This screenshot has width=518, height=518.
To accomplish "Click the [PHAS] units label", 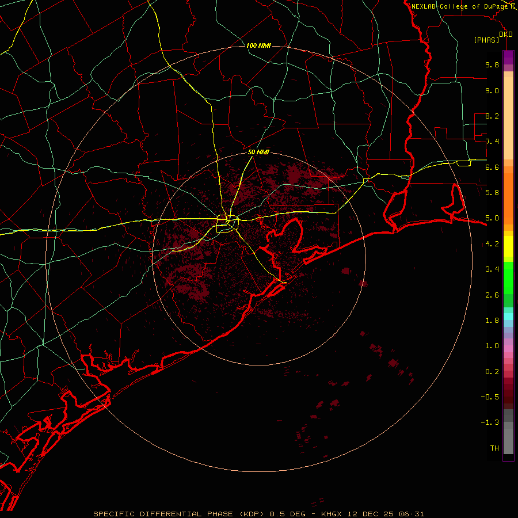I will pos(486,40).
